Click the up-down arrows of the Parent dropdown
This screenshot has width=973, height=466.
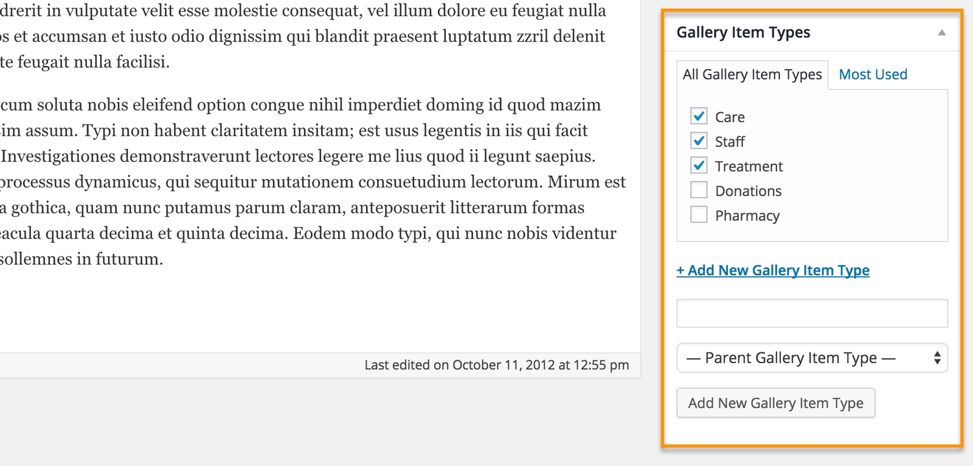(937, 358)
